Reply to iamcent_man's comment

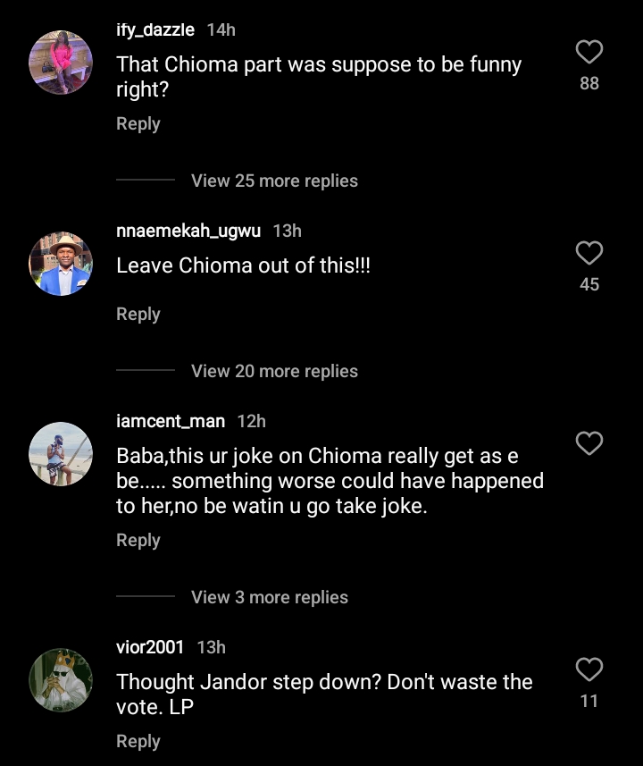tap(138, 541)
